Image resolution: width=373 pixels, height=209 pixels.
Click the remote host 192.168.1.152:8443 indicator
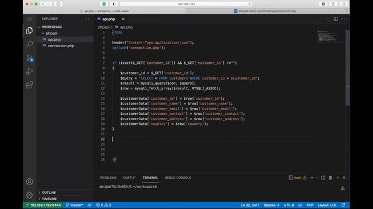43,205
